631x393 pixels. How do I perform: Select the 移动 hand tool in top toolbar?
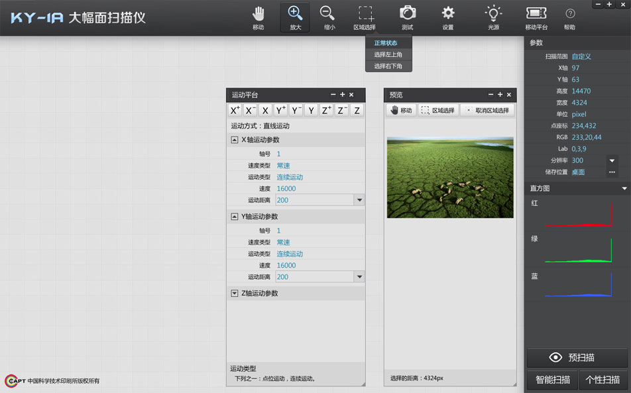tap(258, 14)
